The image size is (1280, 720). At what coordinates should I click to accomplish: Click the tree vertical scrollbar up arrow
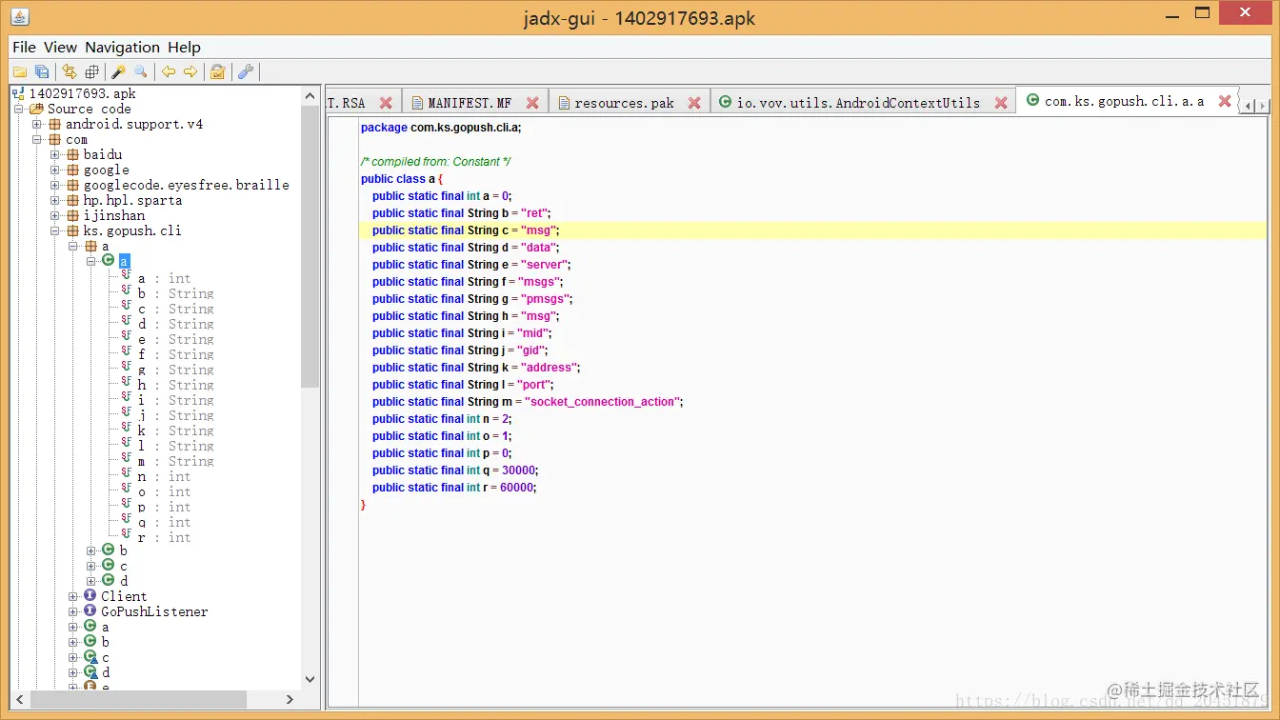pos(310,94)
